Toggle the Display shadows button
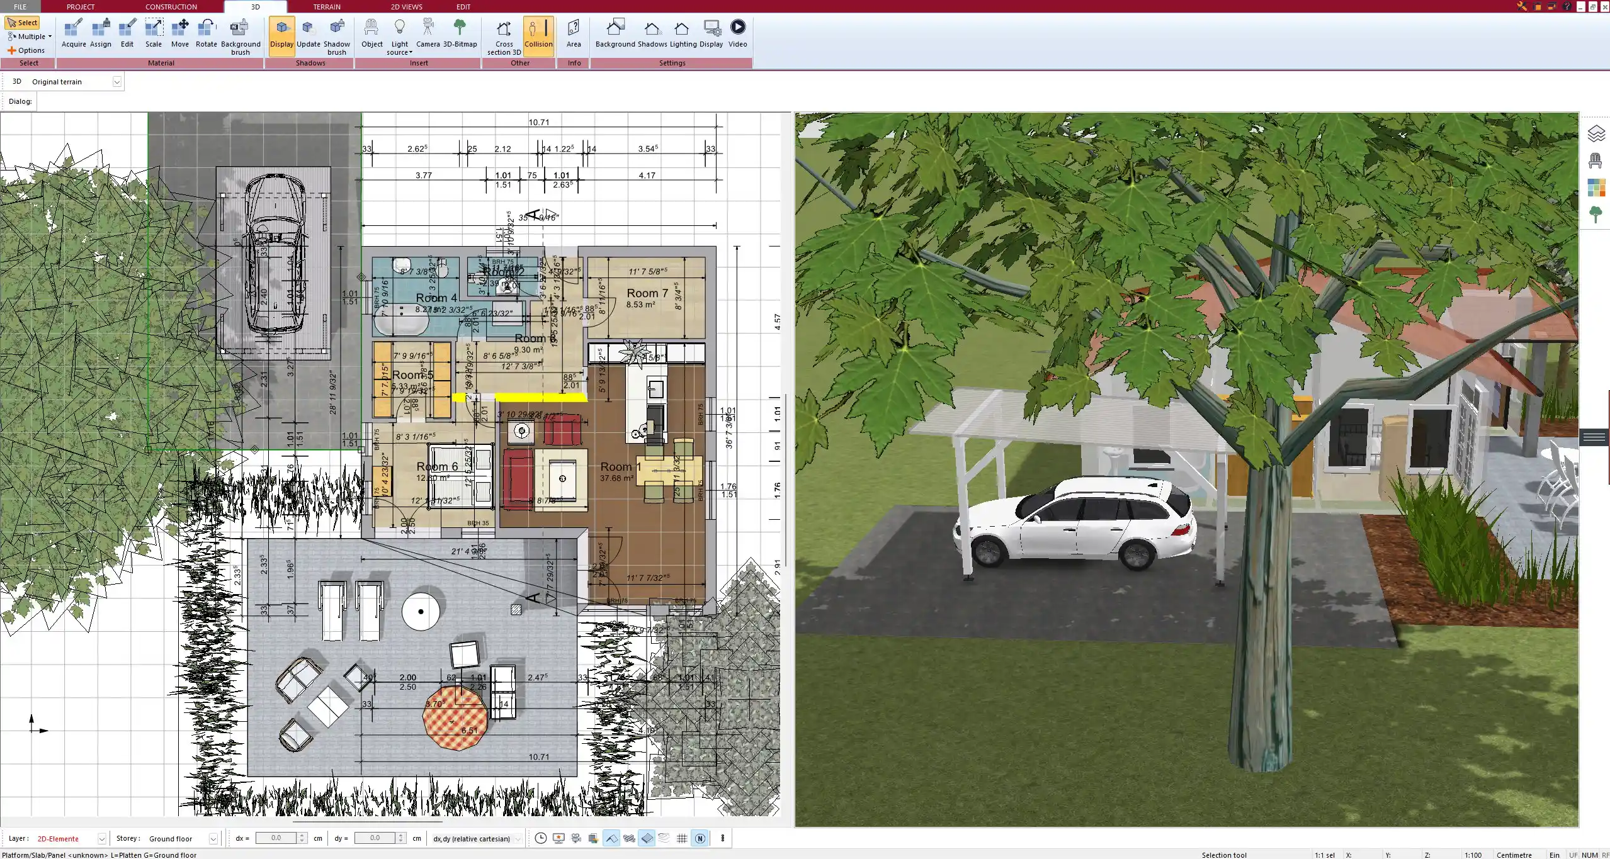The height and width of the screenshot is (859, 1610). point(281,35)
